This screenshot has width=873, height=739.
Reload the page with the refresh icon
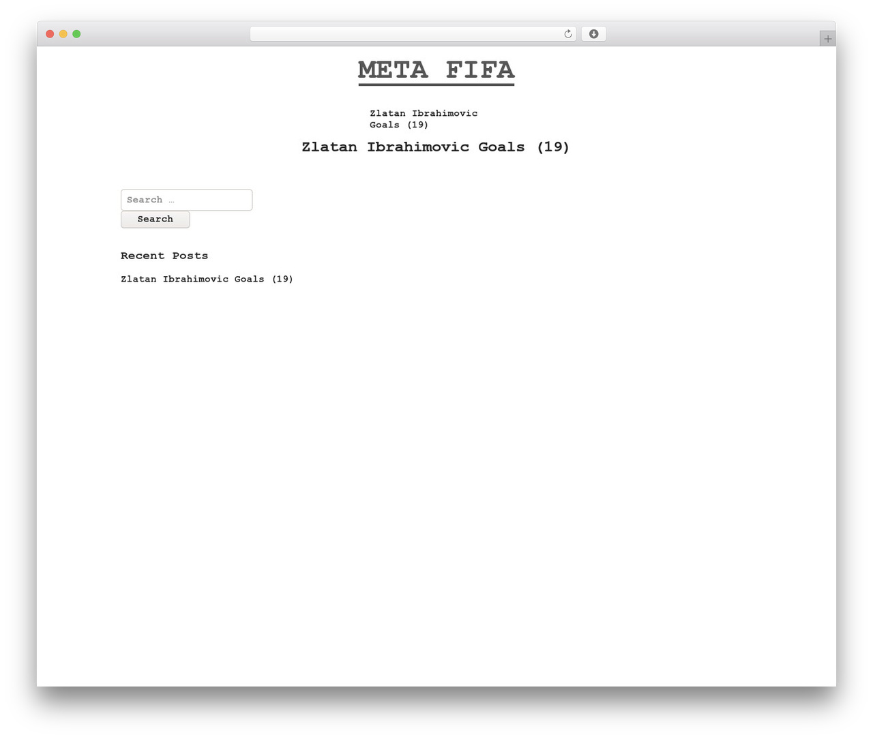[568, 34]
